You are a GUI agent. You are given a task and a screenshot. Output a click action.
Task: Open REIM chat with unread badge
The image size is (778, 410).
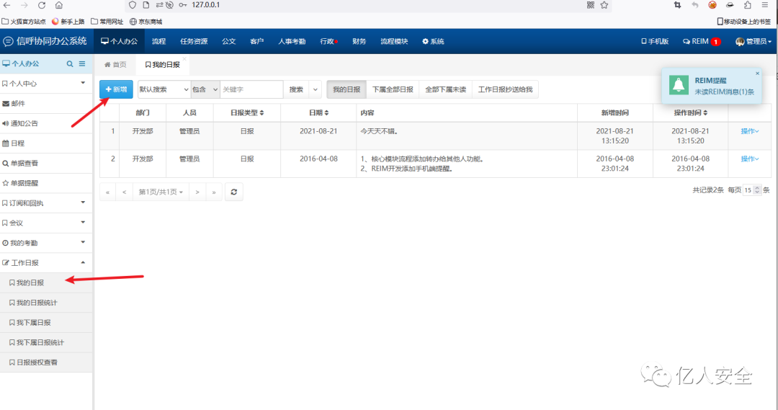click(x=701, y=42)
